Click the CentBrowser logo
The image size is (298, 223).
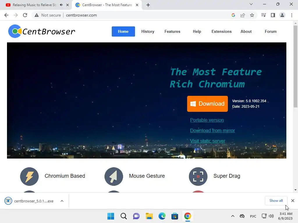coord(42,31)
